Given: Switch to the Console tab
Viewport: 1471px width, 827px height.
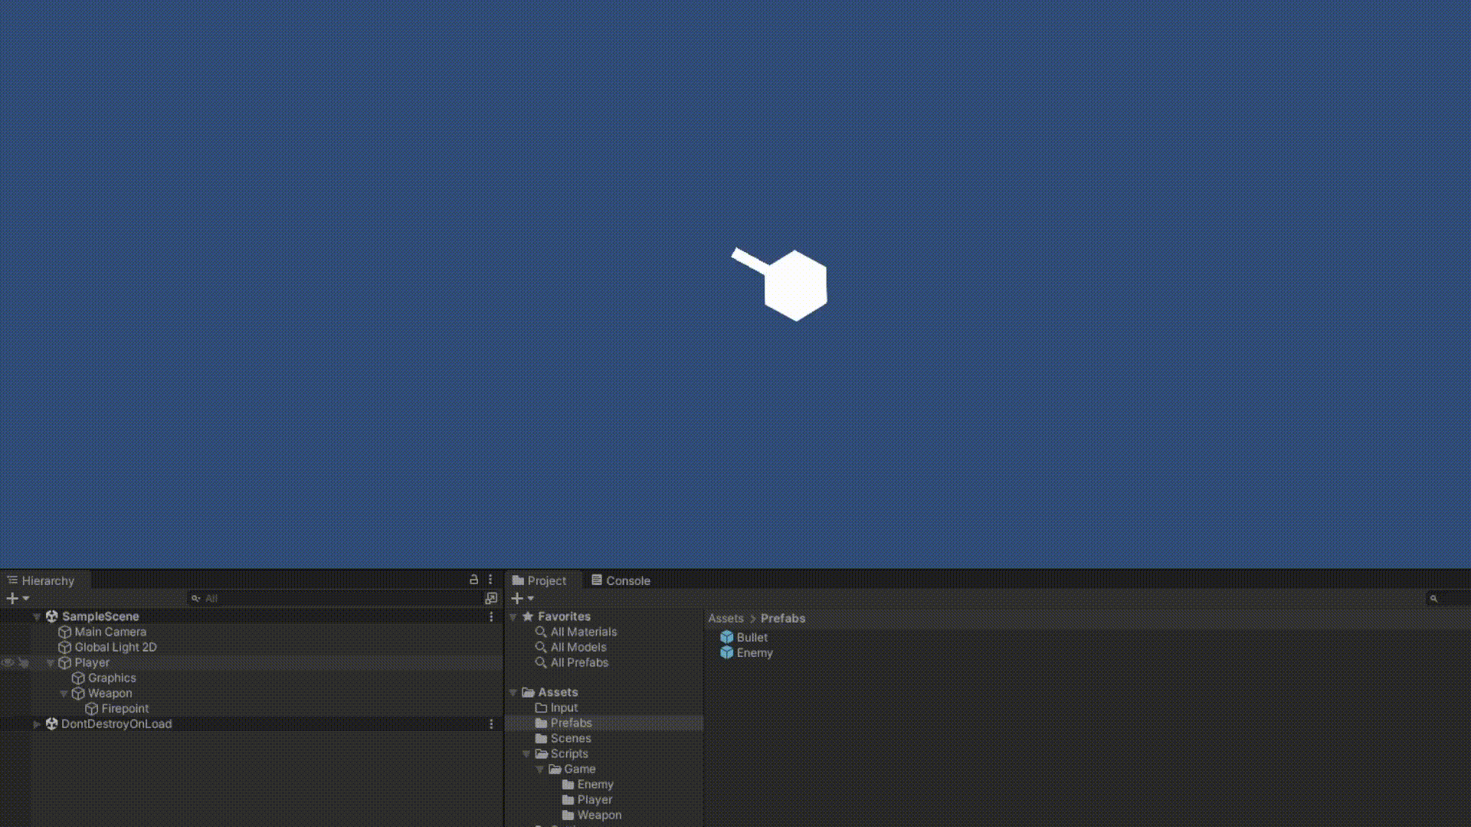Looking at the screenshot, I should (627, 580).
